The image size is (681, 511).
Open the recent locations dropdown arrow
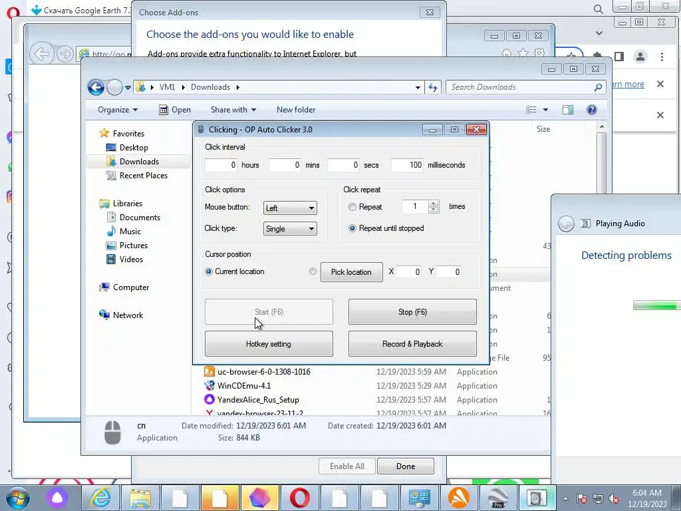pyautogui.click(x=128, y=88)
